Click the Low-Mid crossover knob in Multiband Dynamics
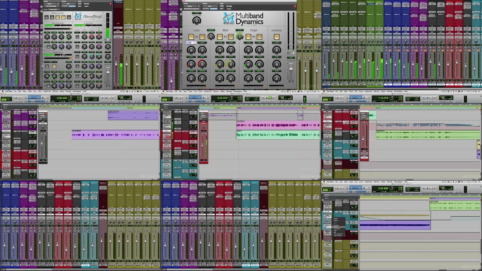Screen dimensions: 482x271 pyautogui.click(x=211, y=37)
